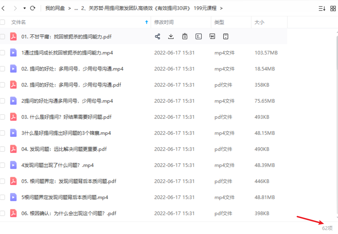338x234 pixels.
Task: Expand the collapsed breadcrumb ellipsis
Action: [x=76, y=8]
